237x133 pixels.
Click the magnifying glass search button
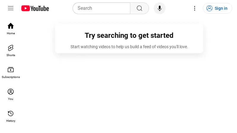pos(140,8)
